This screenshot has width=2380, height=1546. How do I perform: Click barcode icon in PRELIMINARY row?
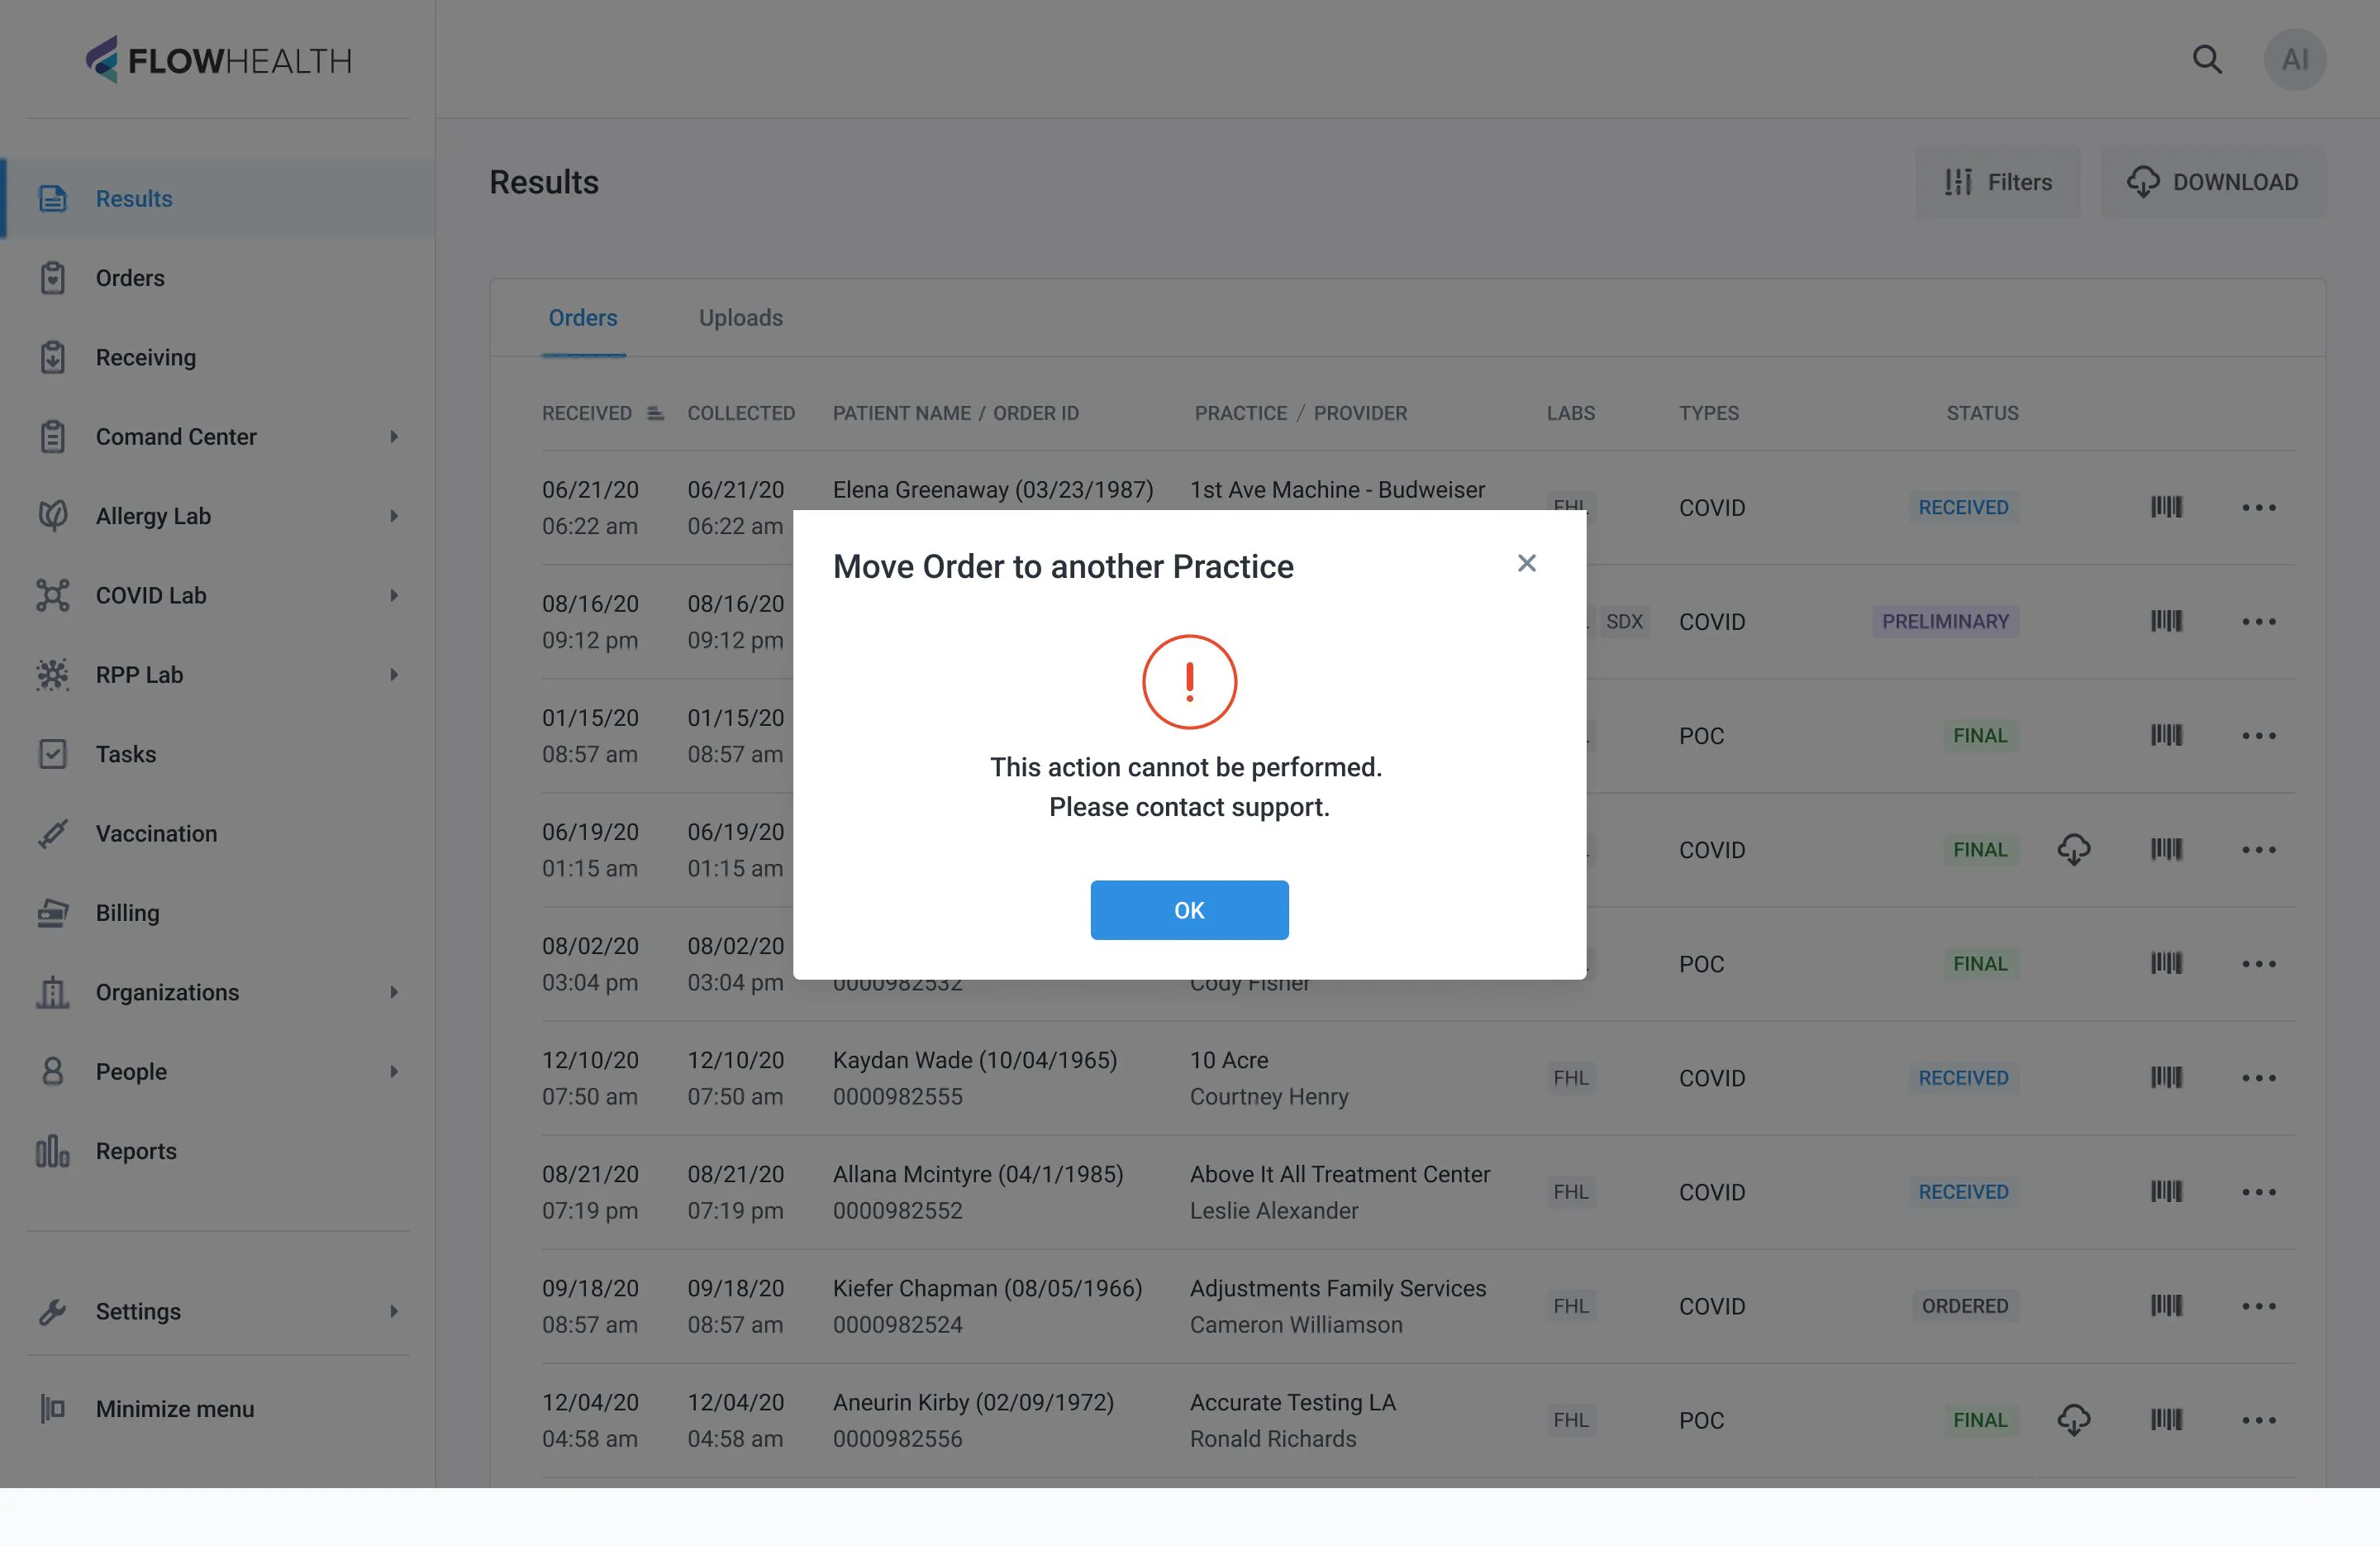(x=2166, y=622)
